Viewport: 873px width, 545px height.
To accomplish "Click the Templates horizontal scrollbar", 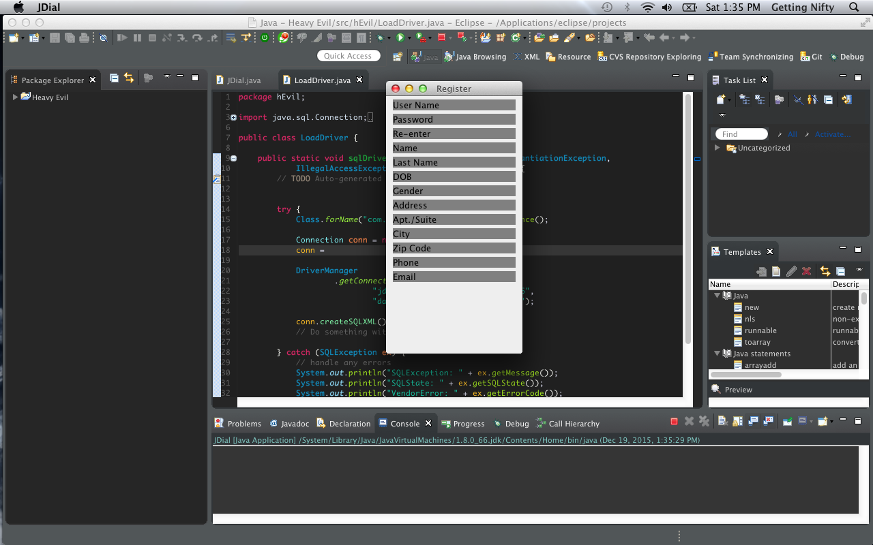I will click(745, 374).
